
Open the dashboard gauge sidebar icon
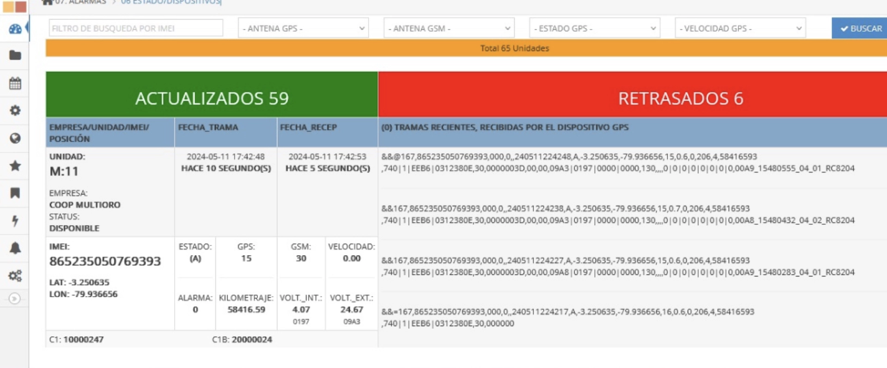[15, 29]
